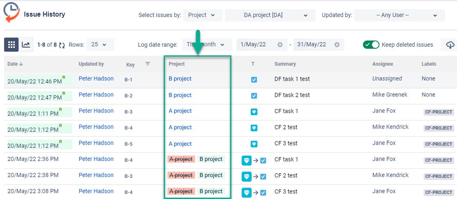The image size is (457, 199).
Task: Click the Summary column header
Action: tap(285, 64)
